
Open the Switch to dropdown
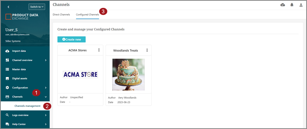[37, 7]
